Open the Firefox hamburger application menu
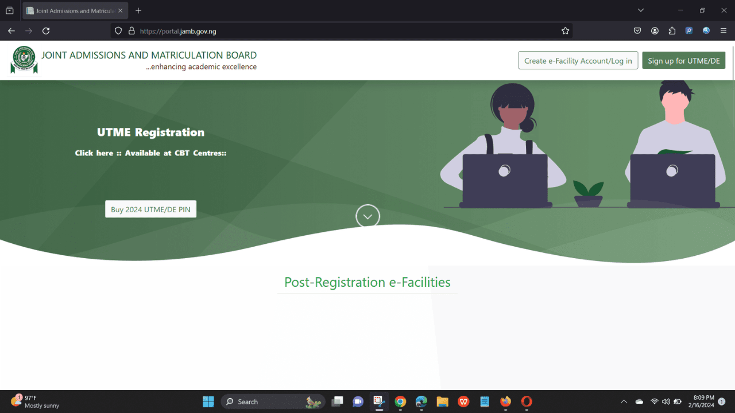Image resolution: width=735 pixels, height=413 pixels. click(x=724, y=31)
